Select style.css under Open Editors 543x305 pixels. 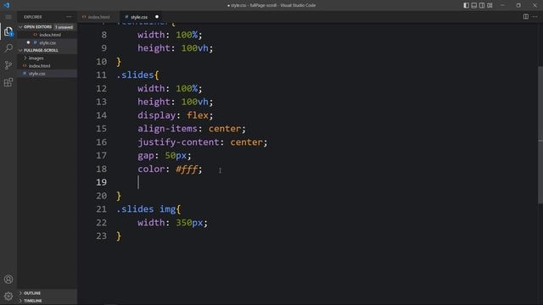(x=48, y=42)
